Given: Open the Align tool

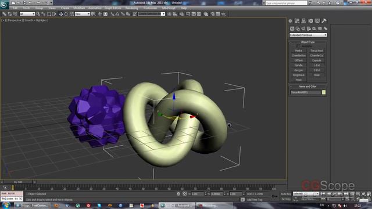Looking at the screenshot, I should point(175,14).
